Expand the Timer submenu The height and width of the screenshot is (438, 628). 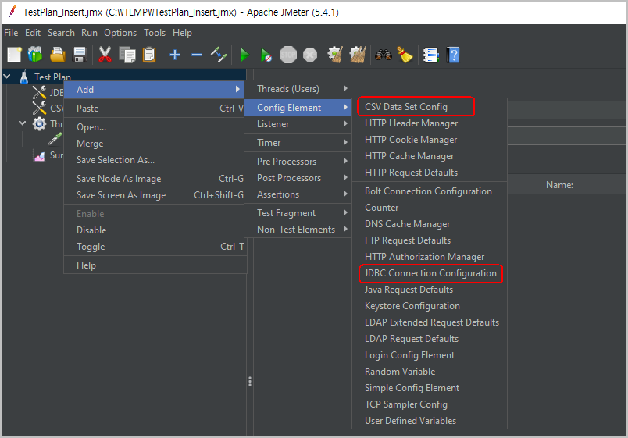298,143
